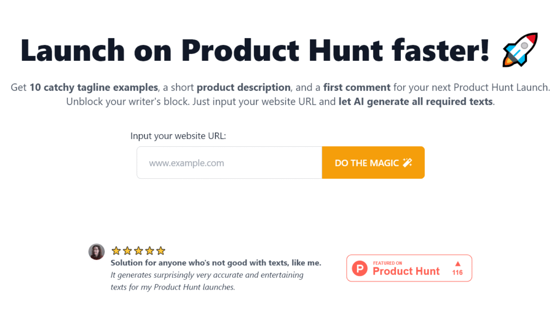Click the magic wand icon on the orange button
The width and height of the screenshot is (557, 319).
[407, 162]
